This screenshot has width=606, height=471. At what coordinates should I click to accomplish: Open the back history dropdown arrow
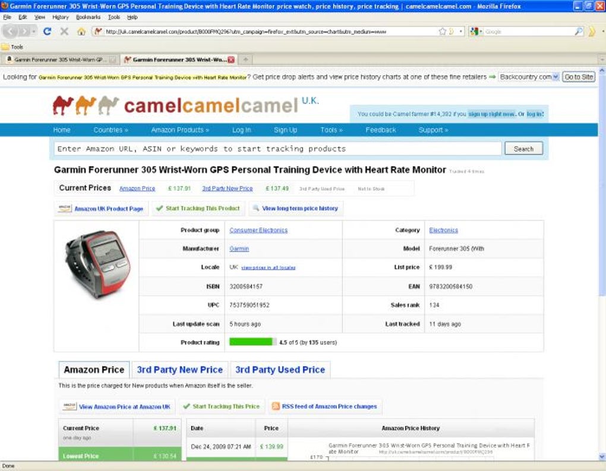pos(34,31)
